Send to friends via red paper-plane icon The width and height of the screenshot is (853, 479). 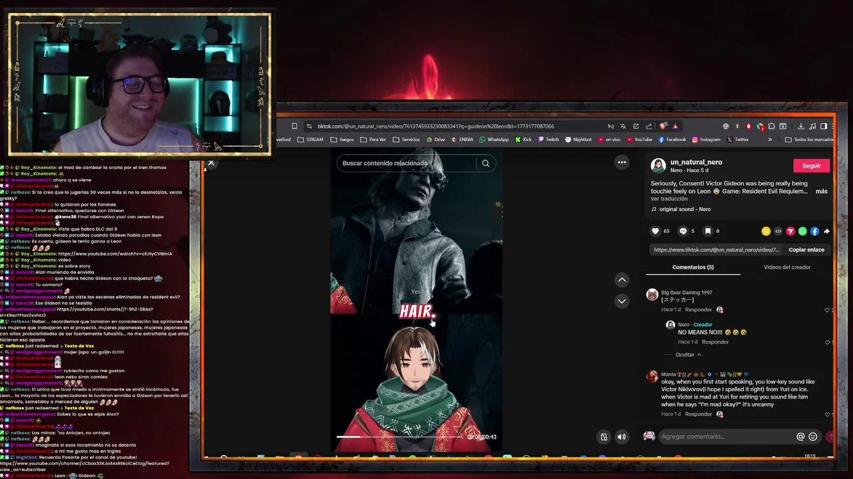point(790,231)
